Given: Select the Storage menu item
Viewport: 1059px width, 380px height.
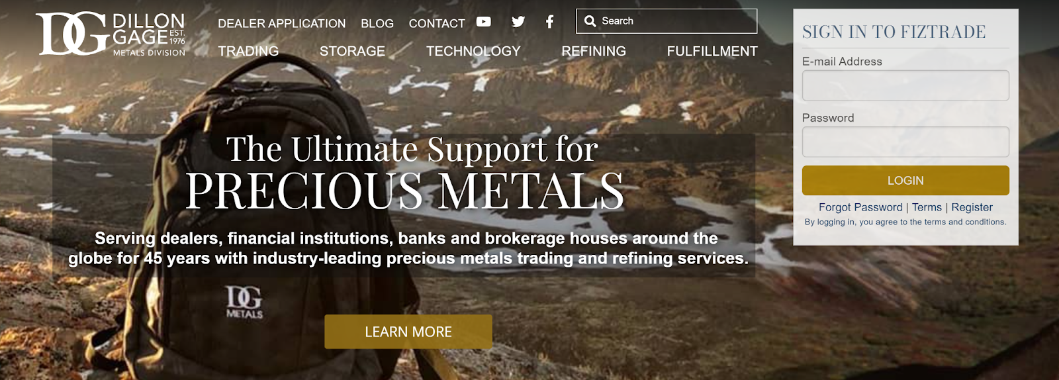Looking at the screenshot, I should [x=352, y=51].
